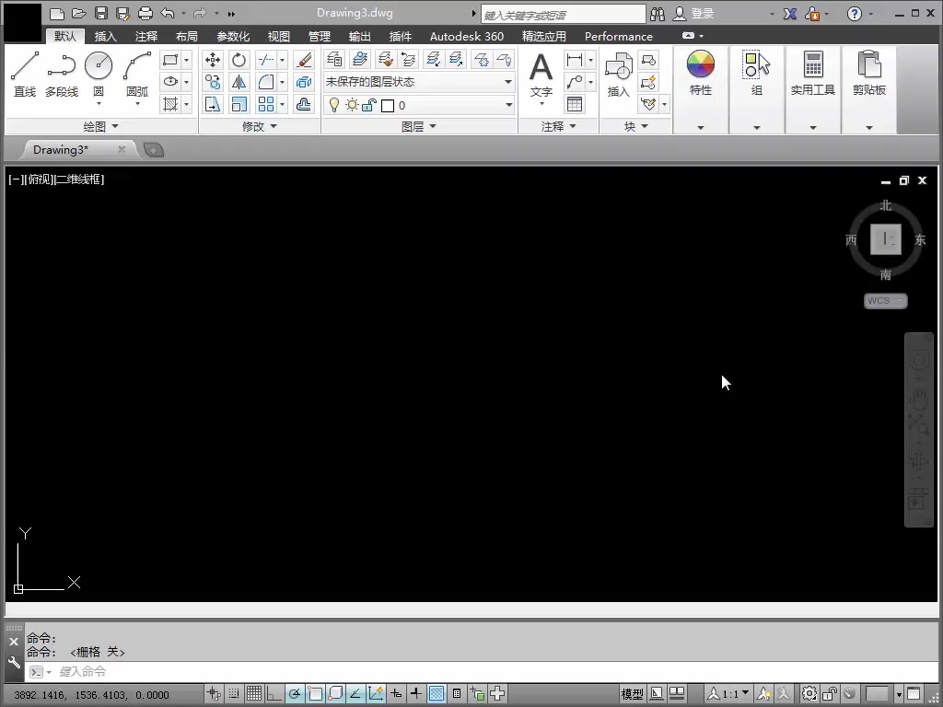Select the Trim tool
The width and height of the screenshot is (943, 707).
coord(266,60)
